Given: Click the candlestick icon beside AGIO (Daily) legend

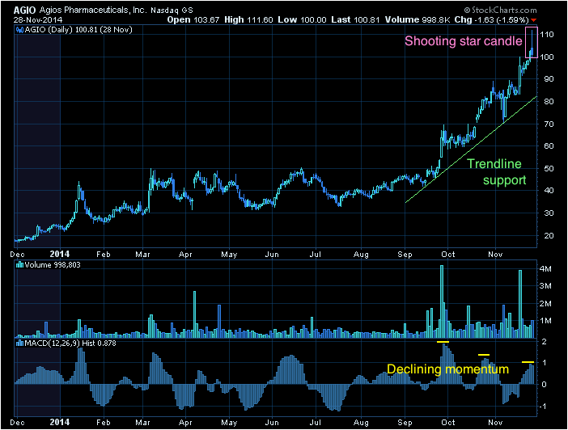Looking at the screenshot, I should [x=20, y=30].
